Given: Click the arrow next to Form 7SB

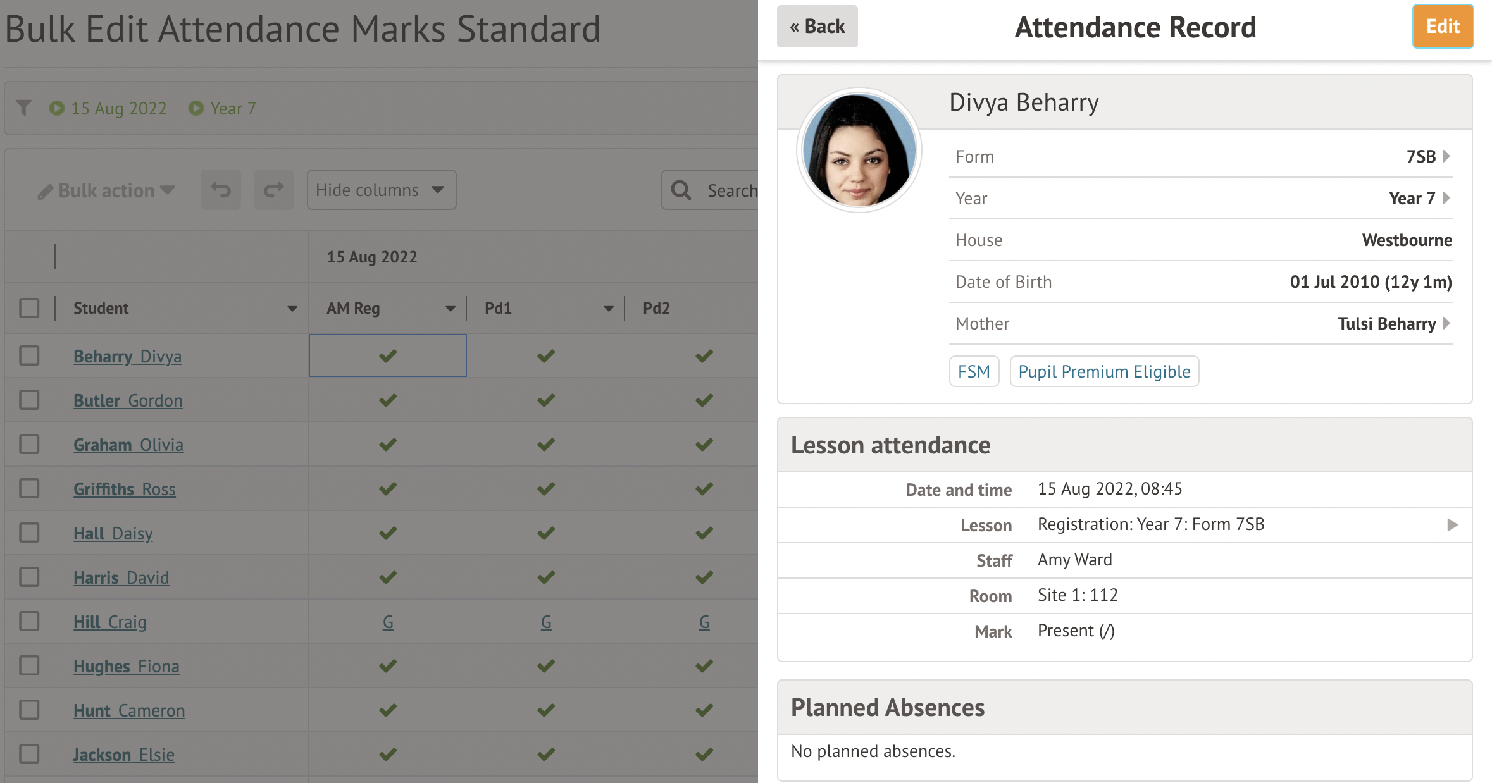Looking at the screenshot, I should (x=1446, y=156).
